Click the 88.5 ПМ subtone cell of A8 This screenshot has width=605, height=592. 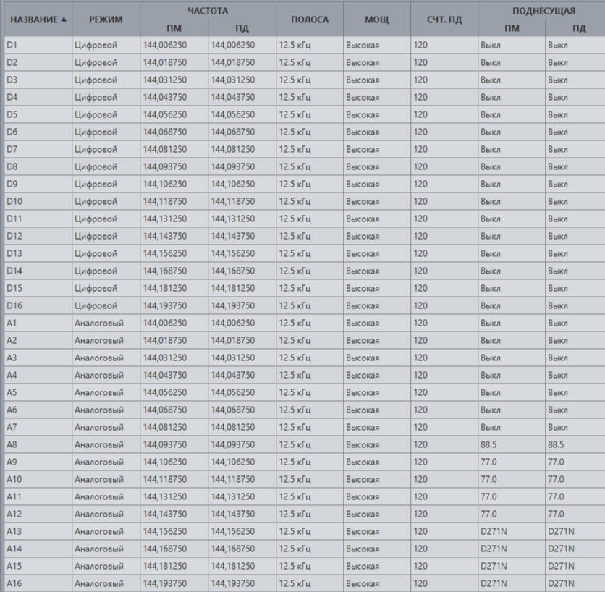[511, 444]
